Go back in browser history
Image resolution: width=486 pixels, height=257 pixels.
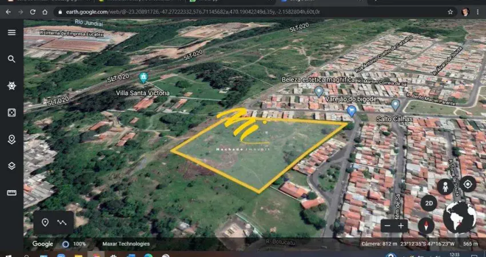tap(9, 12)
